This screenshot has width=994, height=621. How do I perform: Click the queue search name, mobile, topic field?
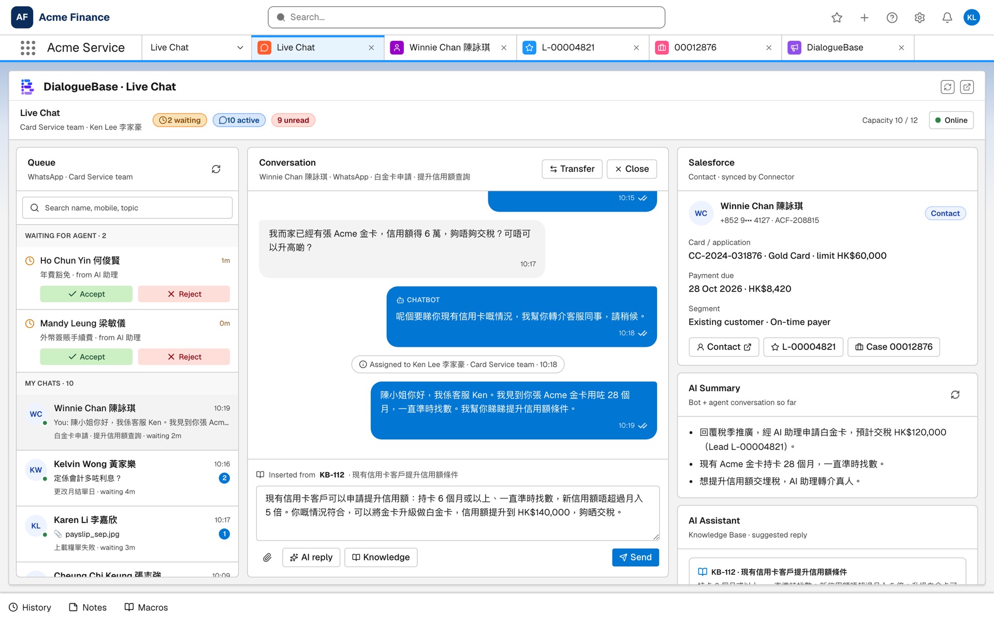127,208
